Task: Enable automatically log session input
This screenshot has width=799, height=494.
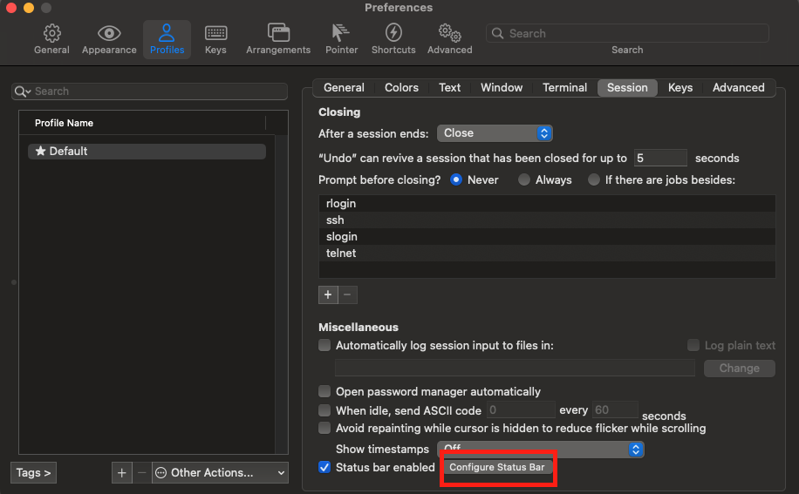Action: [x=324, y=345]
